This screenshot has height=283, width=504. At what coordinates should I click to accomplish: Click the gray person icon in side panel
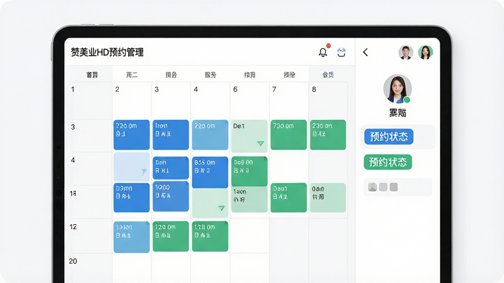373,187
